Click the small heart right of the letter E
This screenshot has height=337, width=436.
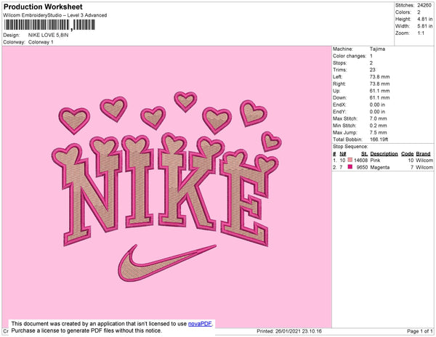(x=270, y=141)
